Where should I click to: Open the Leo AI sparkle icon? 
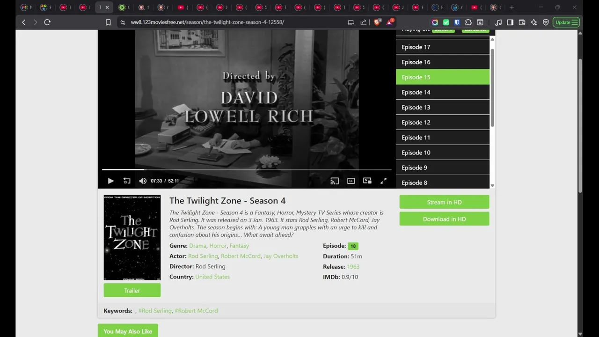(534, 22)
